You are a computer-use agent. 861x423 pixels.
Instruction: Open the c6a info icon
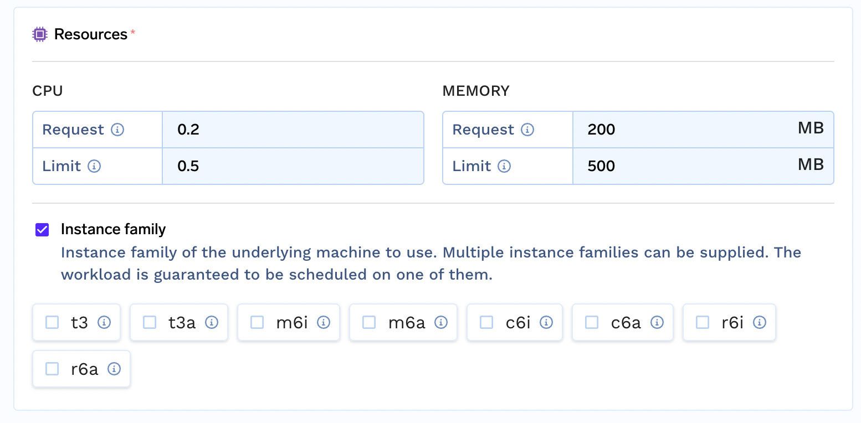tap(657, 322)
